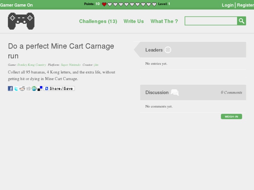Open the Register link
Viewport: 254px width, 190px height.
click(245, 5)
